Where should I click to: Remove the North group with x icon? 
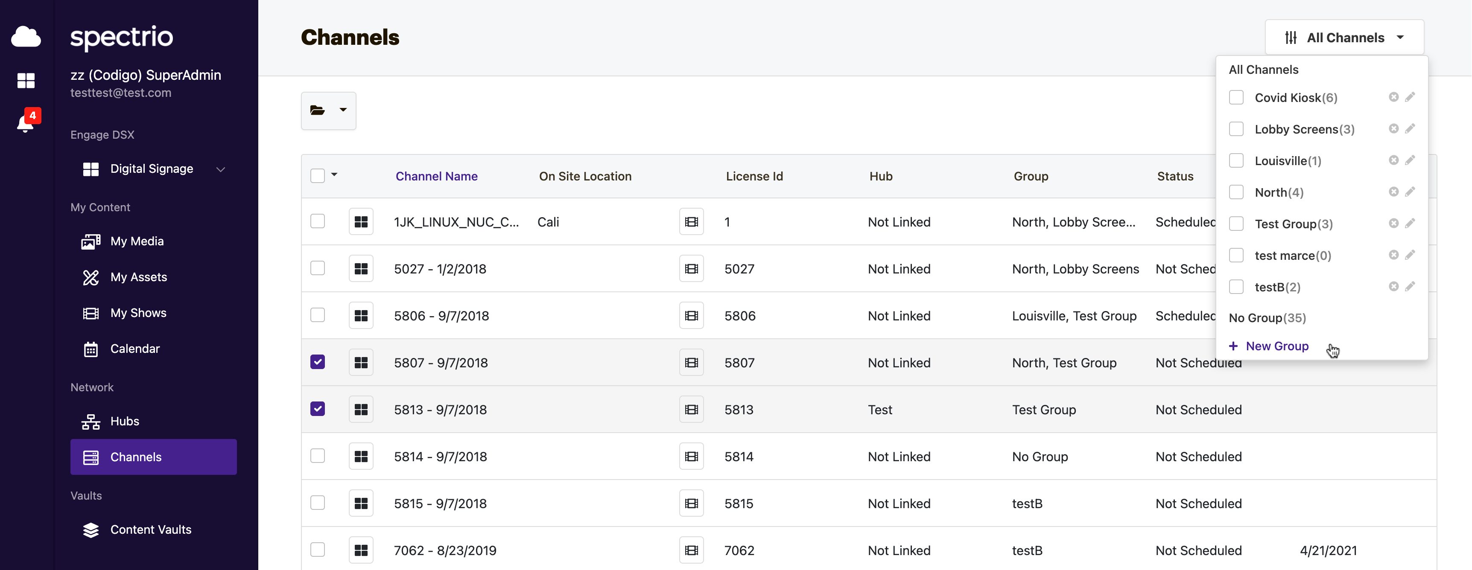[x=1393, y=191]
